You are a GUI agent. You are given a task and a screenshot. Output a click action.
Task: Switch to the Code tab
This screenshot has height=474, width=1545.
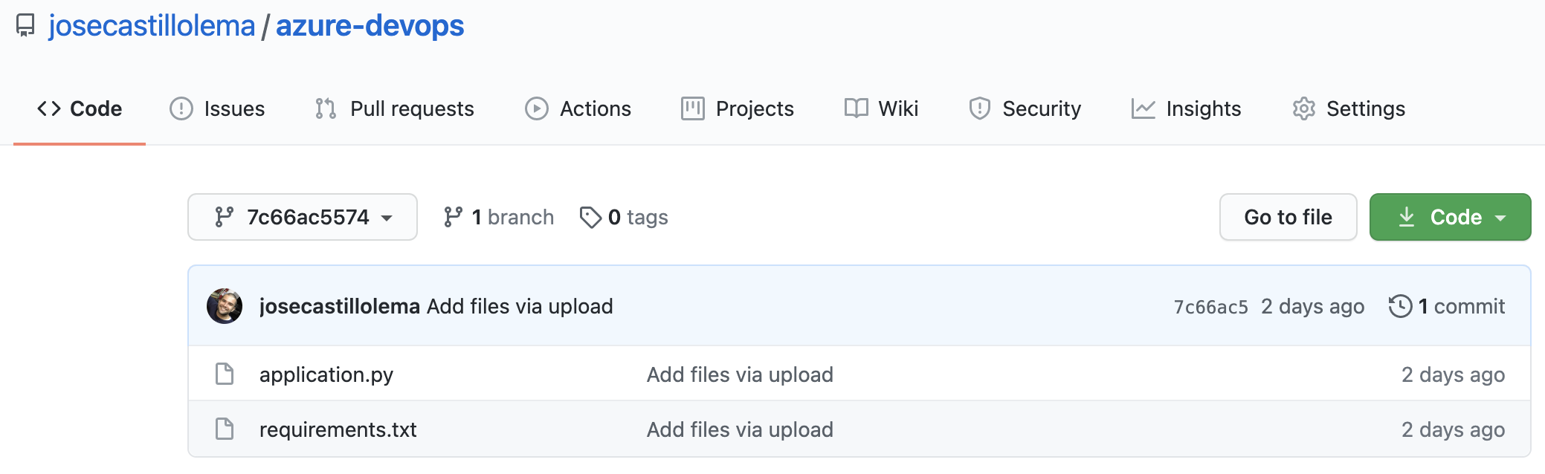[80, 108]
